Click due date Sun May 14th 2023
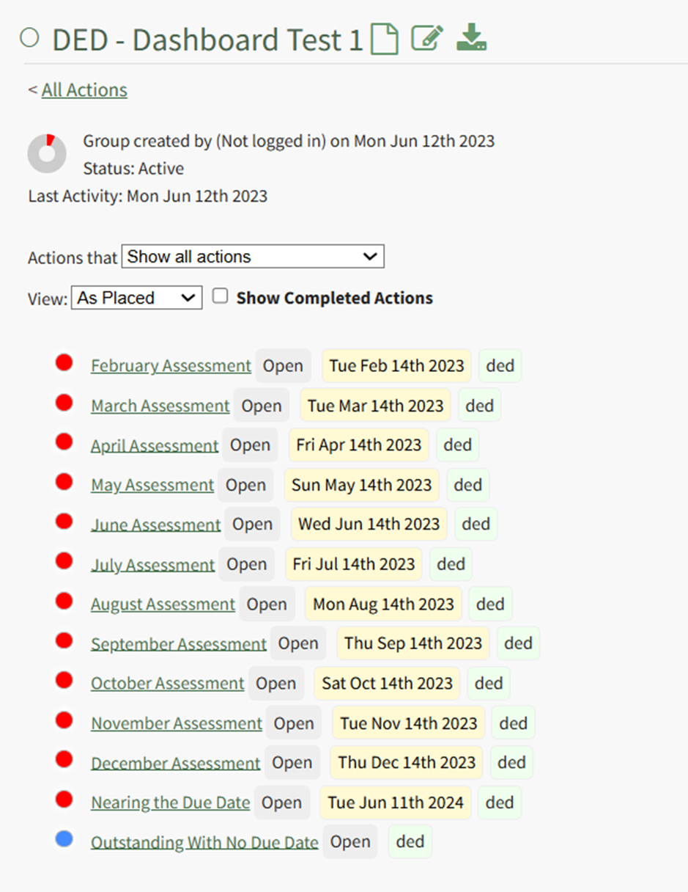 [x=361, y=485]
